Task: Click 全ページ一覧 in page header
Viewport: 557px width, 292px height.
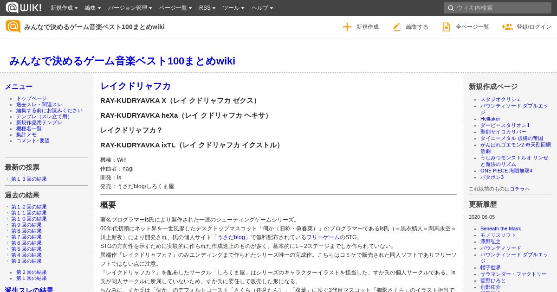Action: point(466,27)
